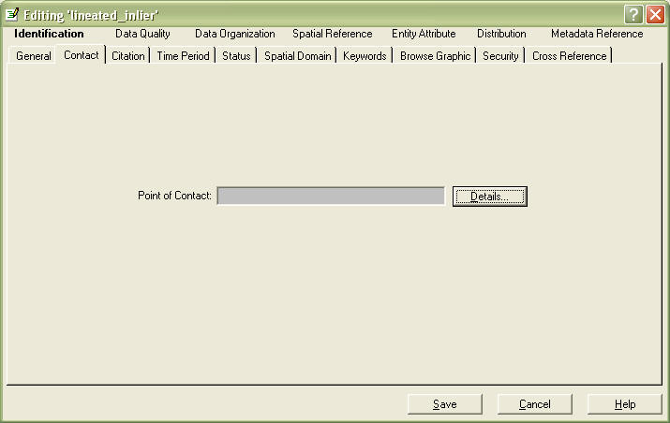Click the Save button
670x423 pixels.
[x=445, y=404]
